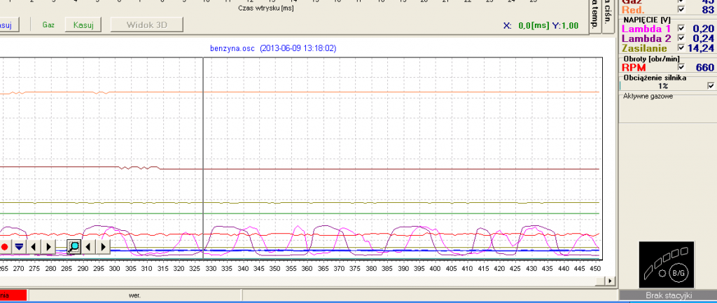The height and width of the screenshot is (303, 717).
Task: Toggle the Zasilanie voltage checkbox
Action: coord(681,48)
